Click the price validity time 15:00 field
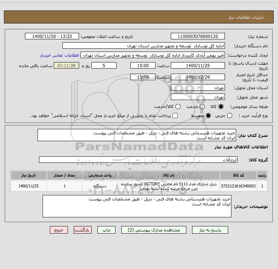Viewport: 278px width, 269px height. point(143,77)
